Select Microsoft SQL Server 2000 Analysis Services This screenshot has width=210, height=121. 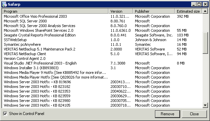point(40,26)
